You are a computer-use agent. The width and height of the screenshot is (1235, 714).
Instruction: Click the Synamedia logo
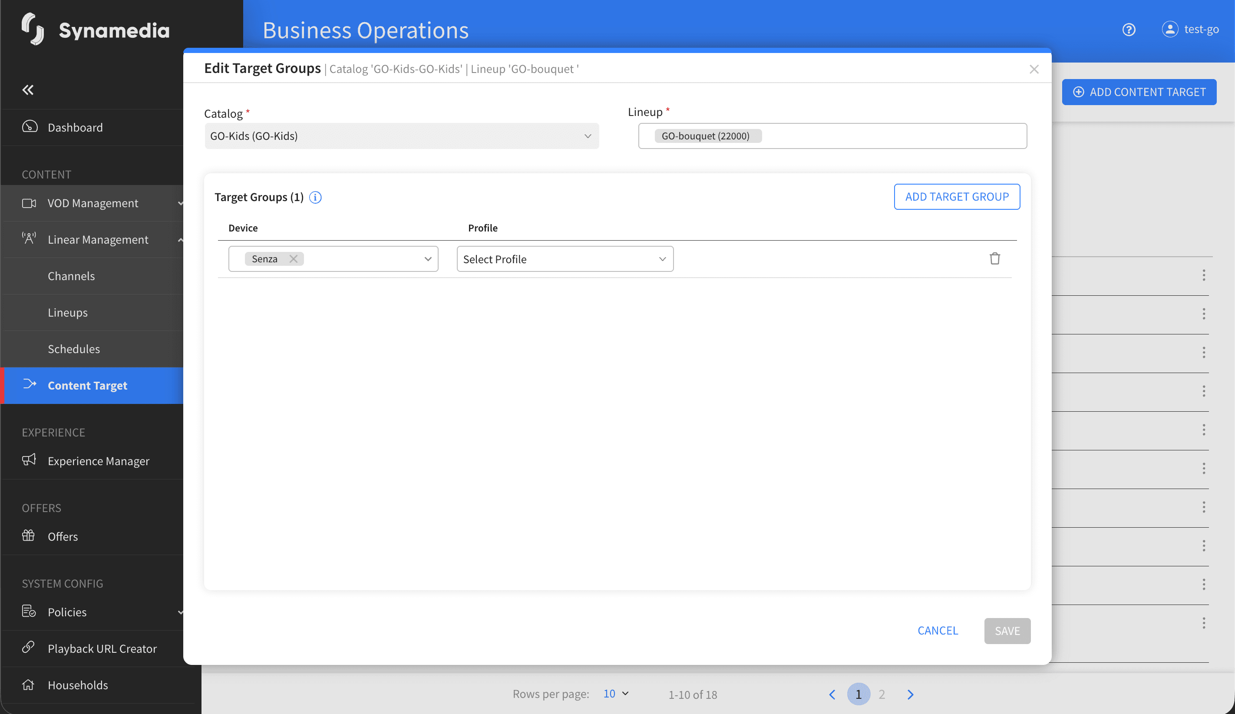coord(96,30)
